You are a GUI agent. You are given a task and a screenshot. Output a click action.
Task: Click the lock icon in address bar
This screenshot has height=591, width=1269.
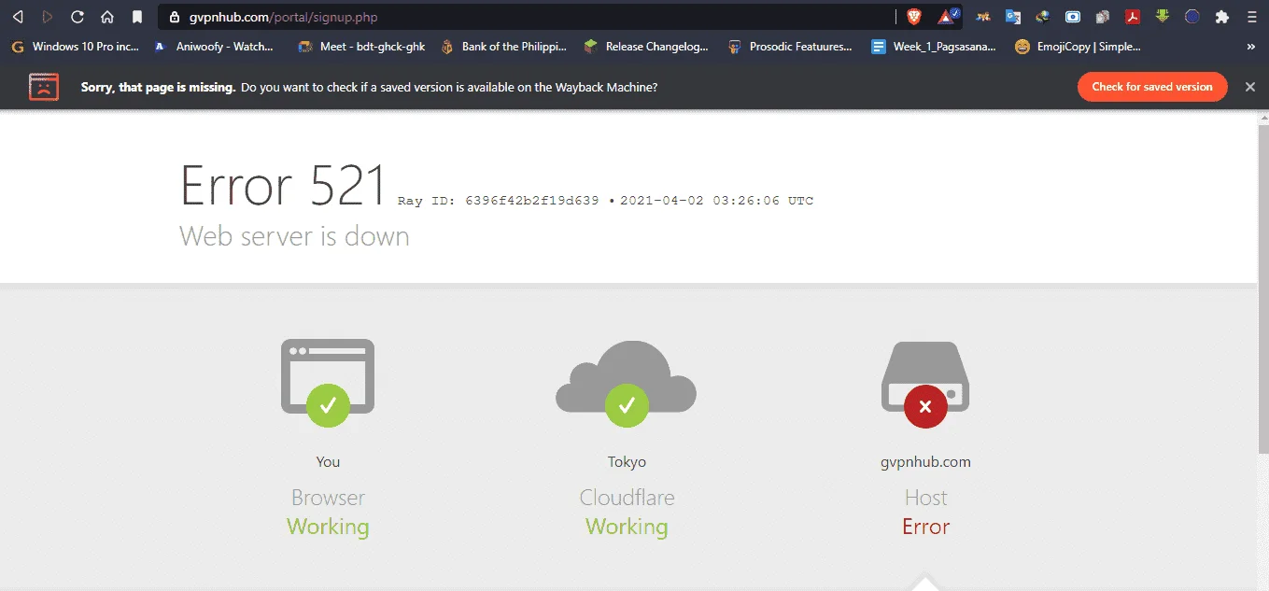pyautogui.click(x=175, y=17)
